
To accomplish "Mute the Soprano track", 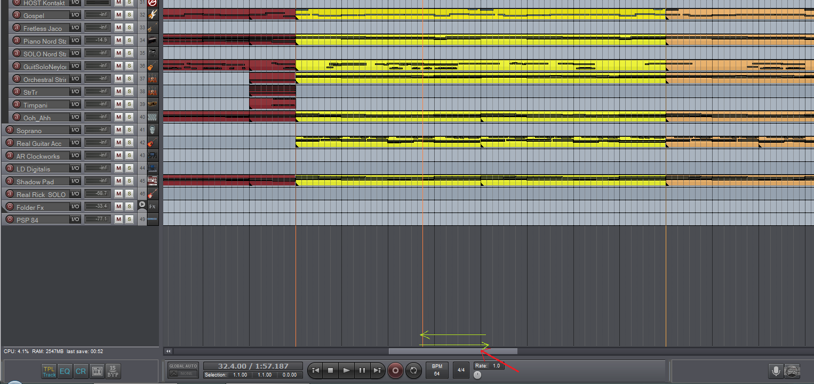I will (x=118, y=130).
